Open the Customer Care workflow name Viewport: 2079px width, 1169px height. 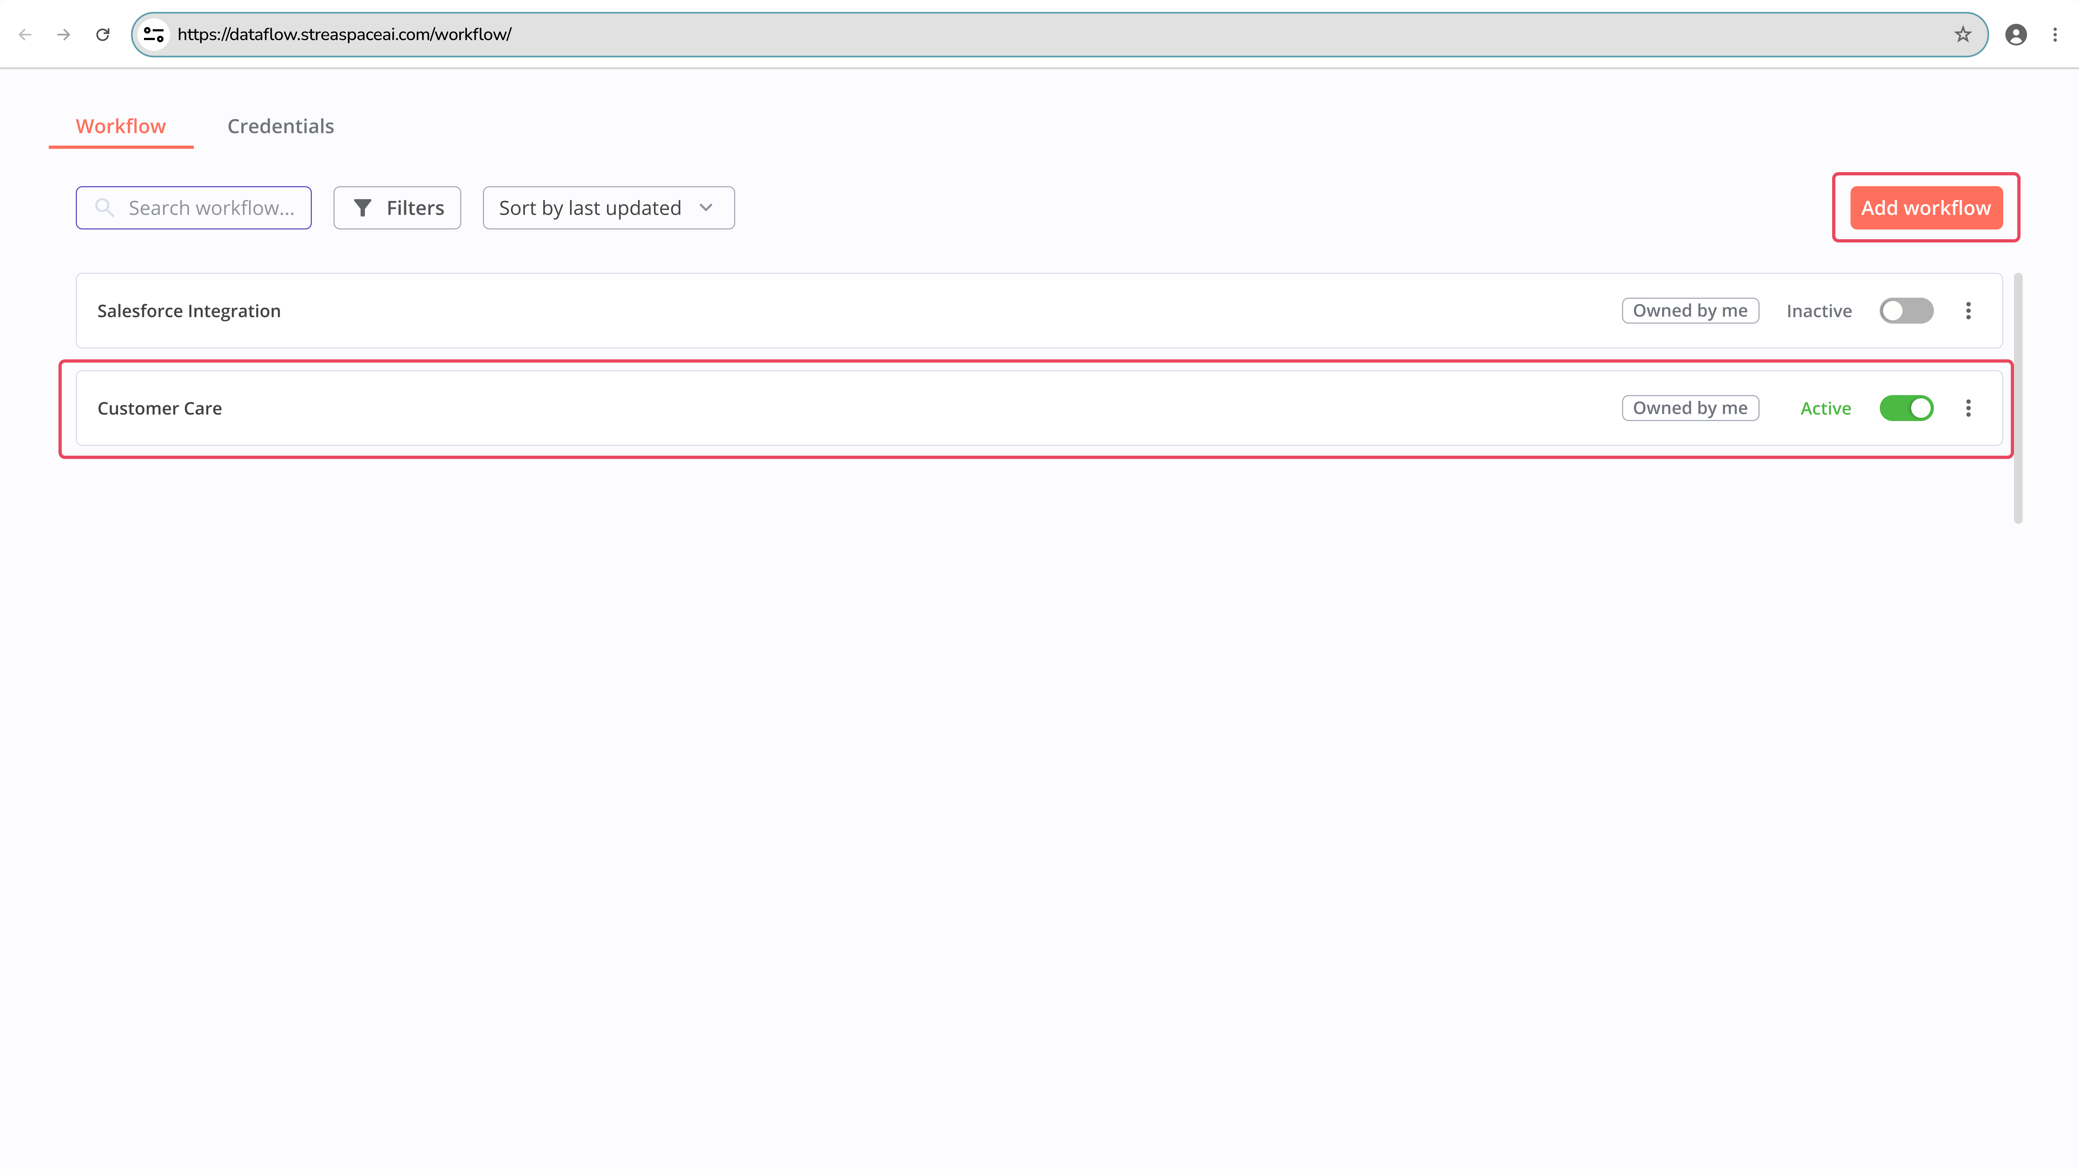(160, 409)
